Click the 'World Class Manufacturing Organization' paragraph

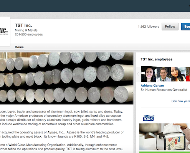pos(61,147)
